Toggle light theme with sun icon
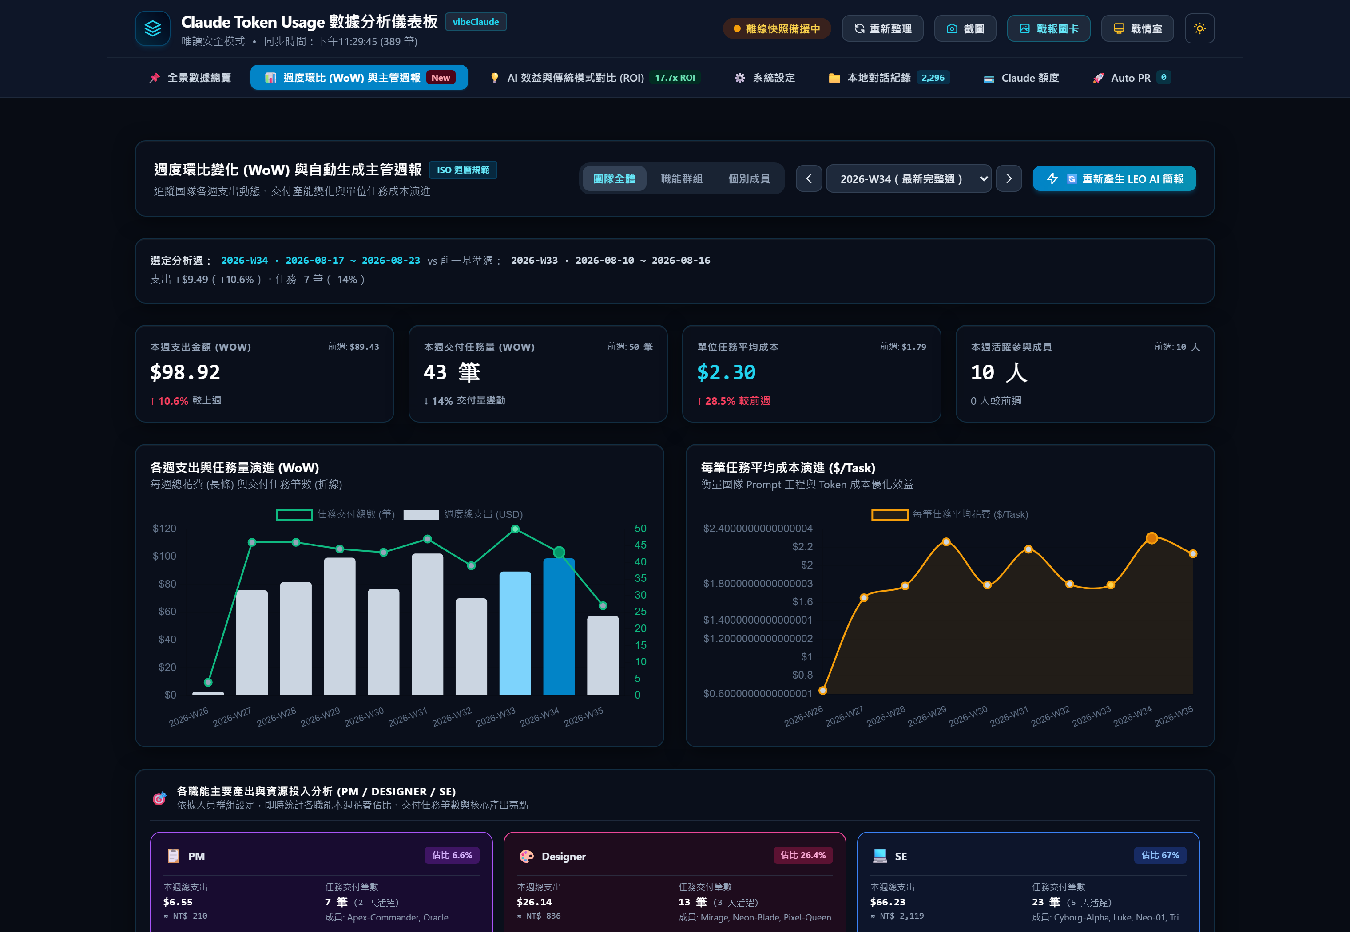The image size is (1350, 932). click(x=1199, y=28)
